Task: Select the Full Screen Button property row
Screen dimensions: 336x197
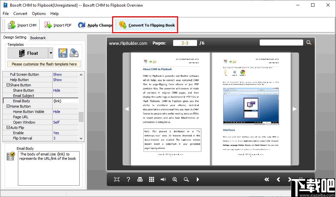Action: [x=41, y=74]
